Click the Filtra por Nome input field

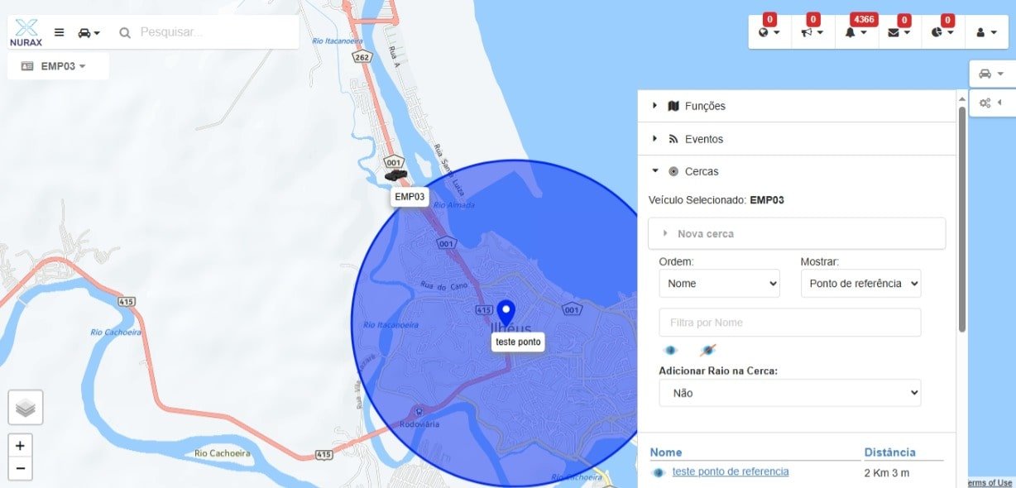coord(789,323)
